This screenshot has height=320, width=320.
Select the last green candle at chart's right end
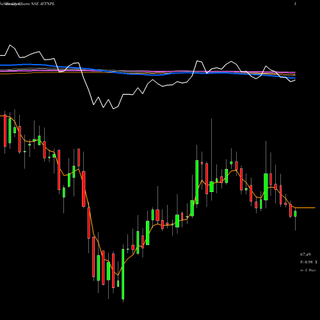pos(295,214)
